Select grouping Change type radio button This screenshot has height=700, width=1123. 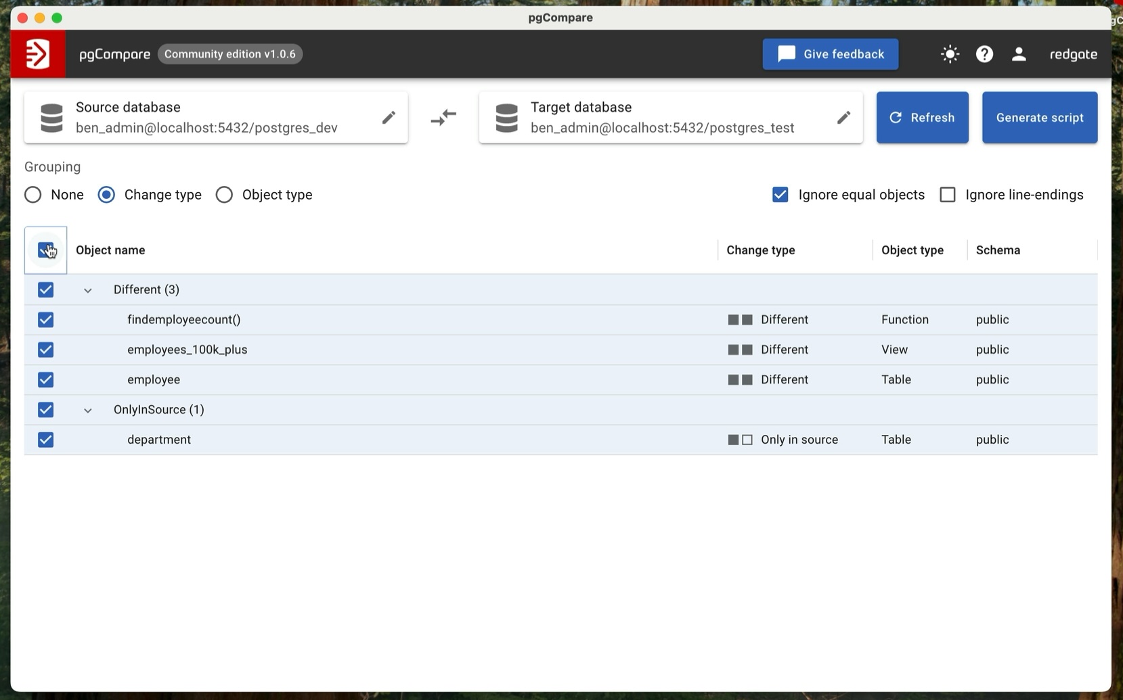coord(106,195)
